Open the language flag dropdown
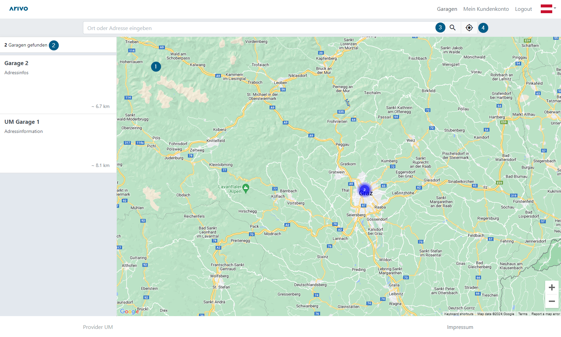This screenshot has width=561, height=337. tap(549, 9)
